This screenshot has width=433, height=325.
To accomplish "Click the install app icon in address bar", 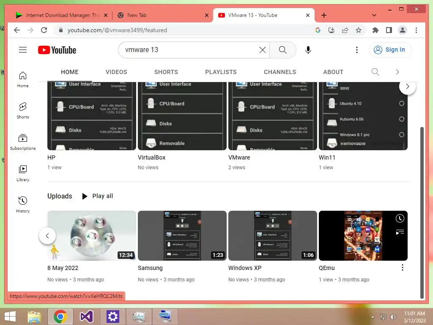I will (332, 30).
